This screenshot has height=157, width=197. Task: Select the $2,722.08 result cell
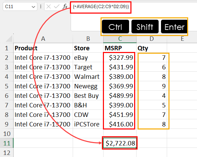click(x=120, y=143)
